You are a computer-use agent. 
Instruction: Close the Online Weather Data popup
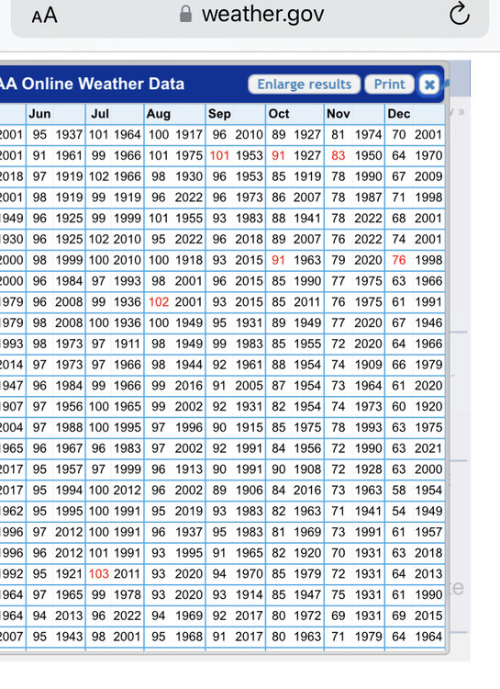click(429, 84)
